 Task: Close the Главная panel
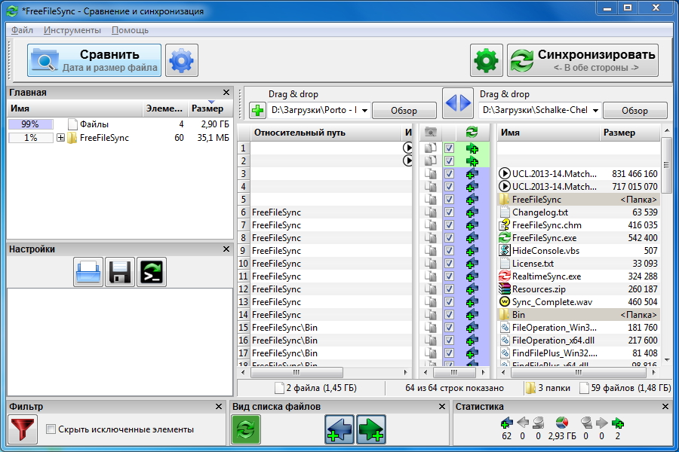(x=226, y=93)
